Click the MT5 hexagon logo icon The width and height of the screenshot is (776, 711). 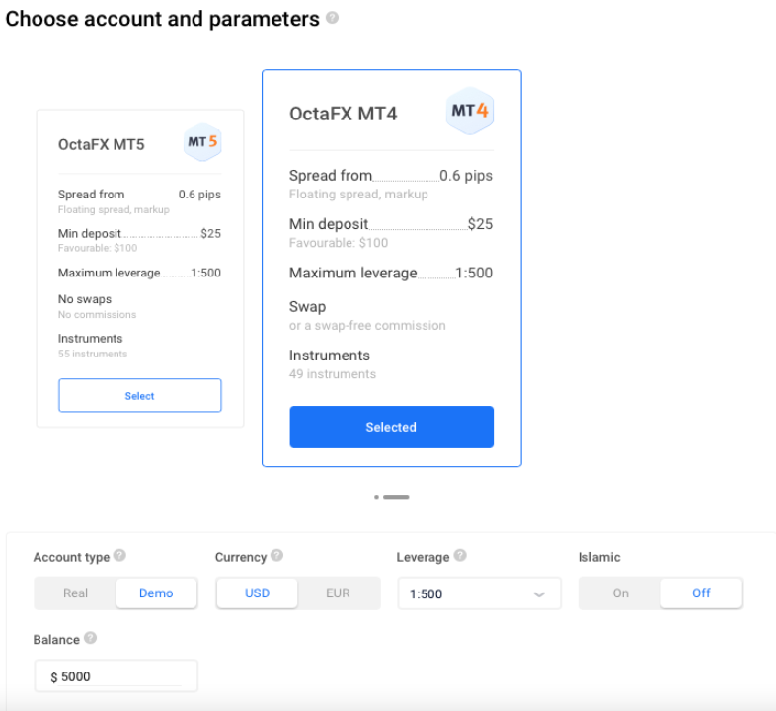coord(202,142)
